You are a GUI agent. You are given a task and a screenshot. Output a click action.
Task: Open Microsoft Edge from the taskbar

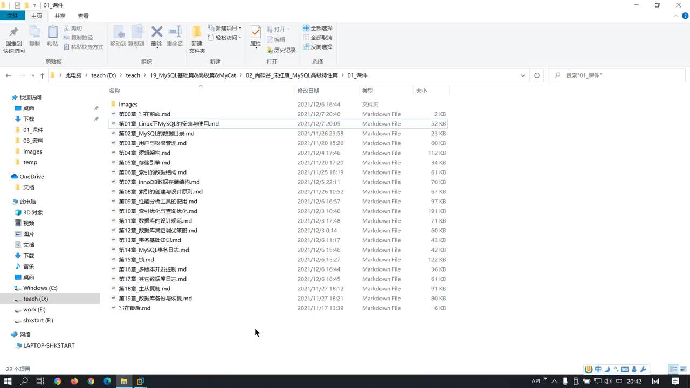[x=107, y=381]
